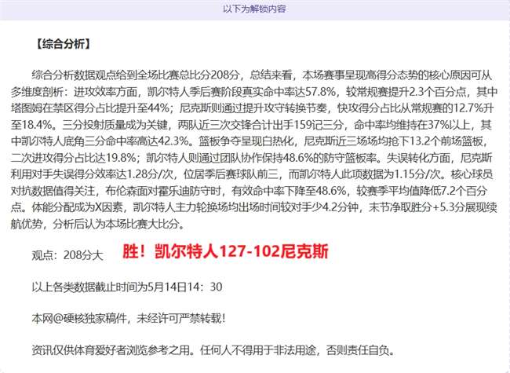The height and width of the screenshot is (373, 510).
Task: Click paragraph line starting '塔图姆在禁区得分占比'
Action: click(x=252, y=108)
